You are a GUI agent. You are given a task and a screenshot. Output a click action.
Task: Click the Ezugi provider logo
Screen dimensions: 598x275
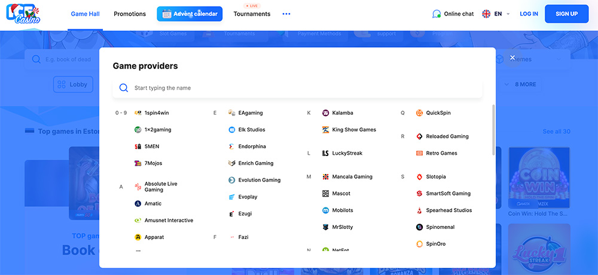(x=231, y=213)
